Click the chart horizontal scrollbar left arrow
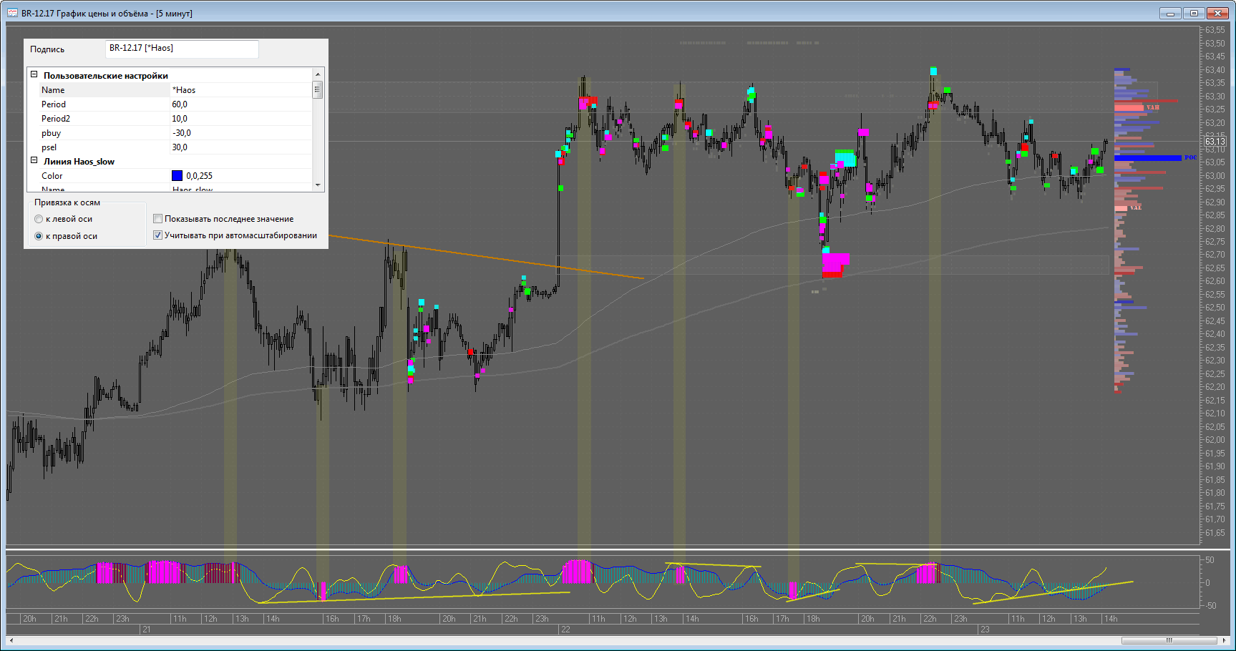 click(x=11, y=640)
